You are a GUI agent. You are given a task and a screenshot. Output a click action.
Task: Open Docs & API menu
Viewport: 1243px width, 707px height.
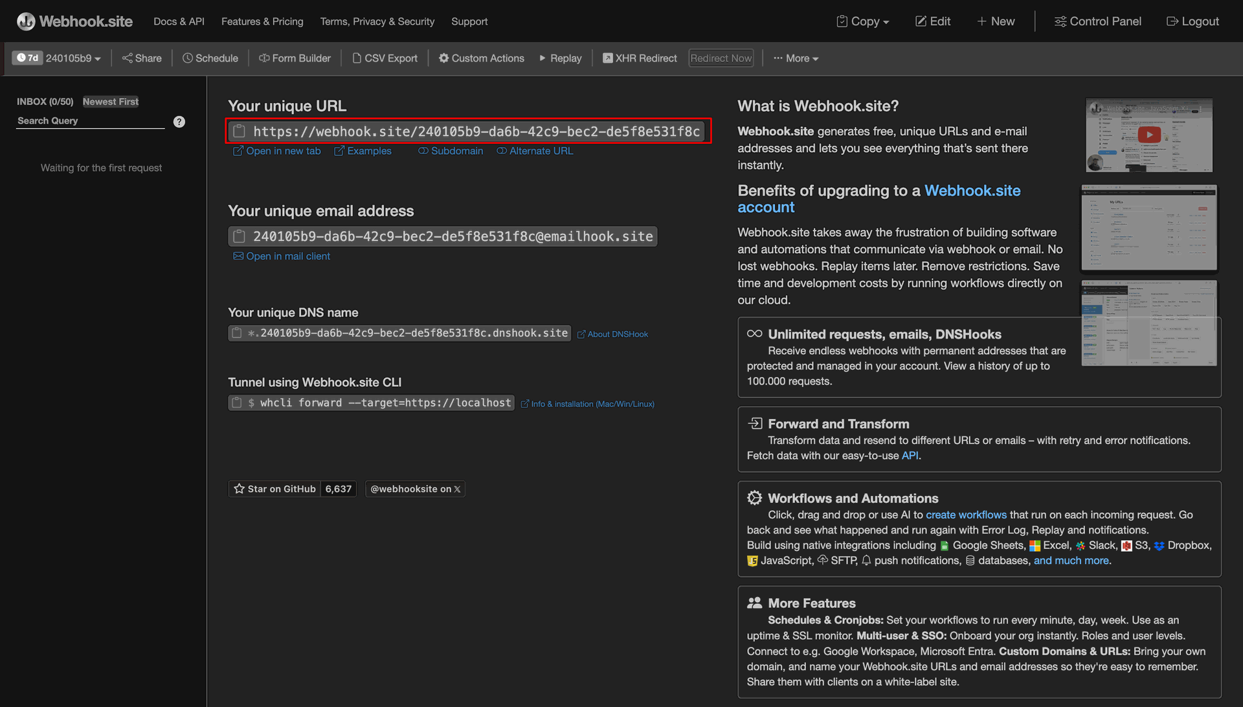[x=179, y=21]
